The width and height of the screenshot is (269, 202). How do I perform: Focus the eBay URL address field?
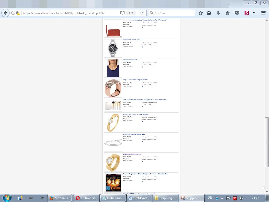click(x=70, y=13)
